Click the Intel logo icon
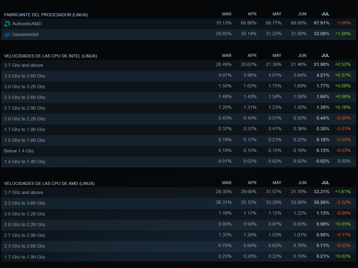The width and height of the screenshot is (358, 268). pos(7,35)
